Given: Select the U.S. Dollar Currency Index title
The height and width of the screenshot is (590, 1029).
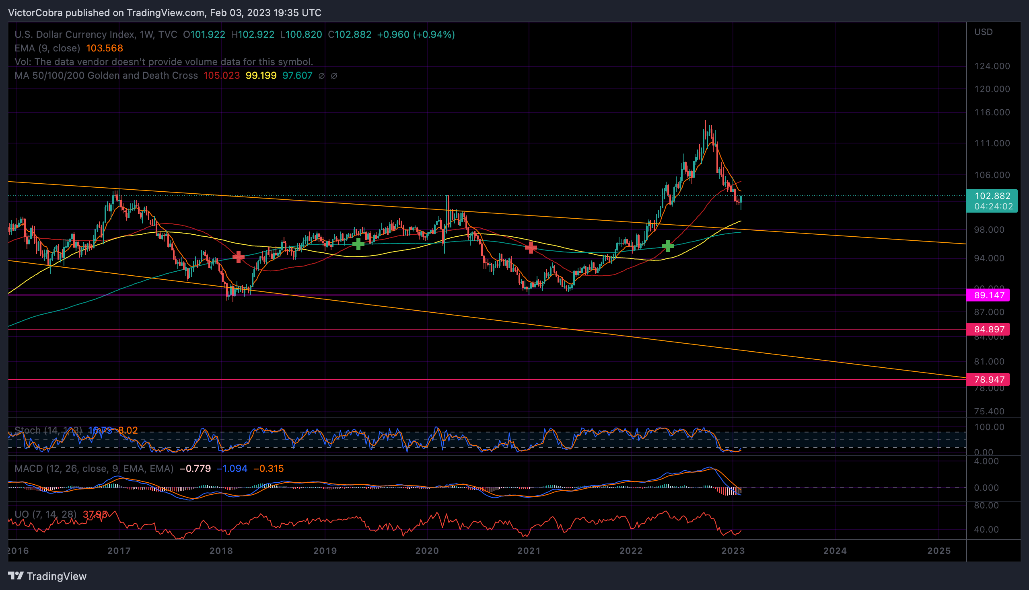Looking at the screenshot, I should 75,35.
